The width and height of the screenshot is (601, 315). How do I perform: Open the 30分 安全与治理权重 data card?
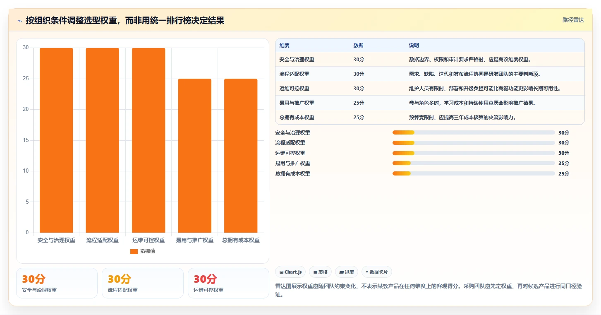point(57,283)
